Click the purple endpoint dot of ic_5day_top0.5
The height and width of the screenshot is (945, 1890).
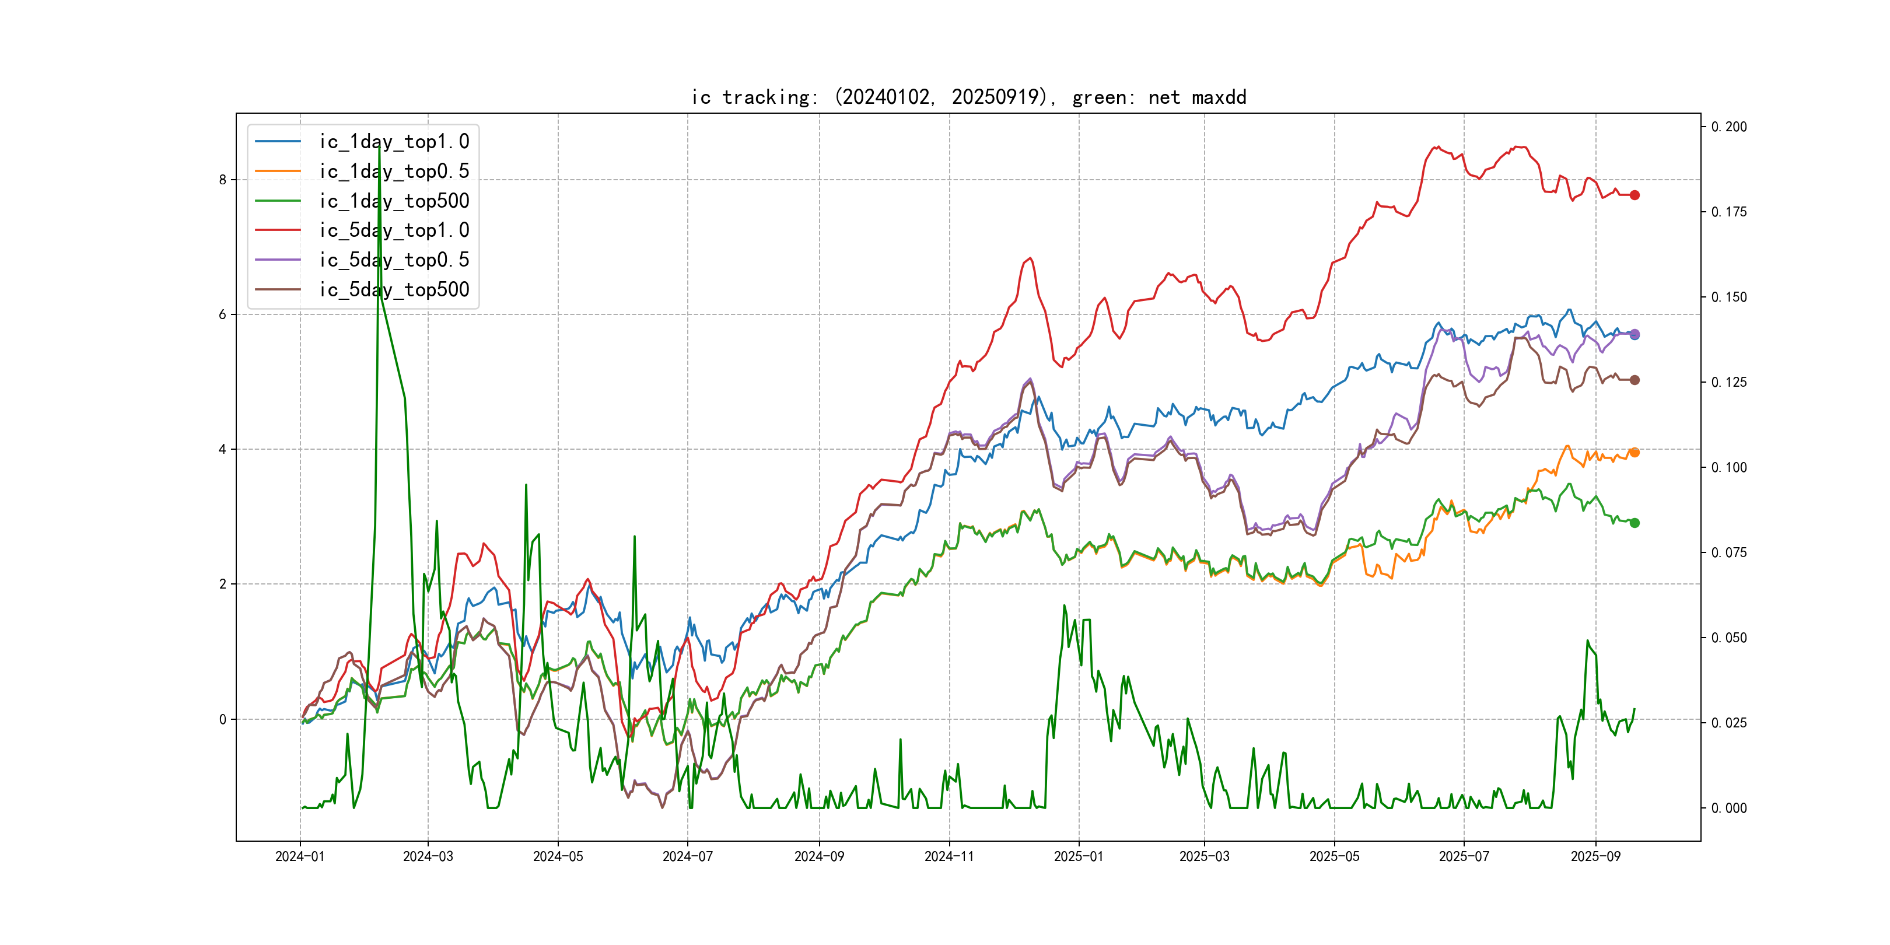1634,333
